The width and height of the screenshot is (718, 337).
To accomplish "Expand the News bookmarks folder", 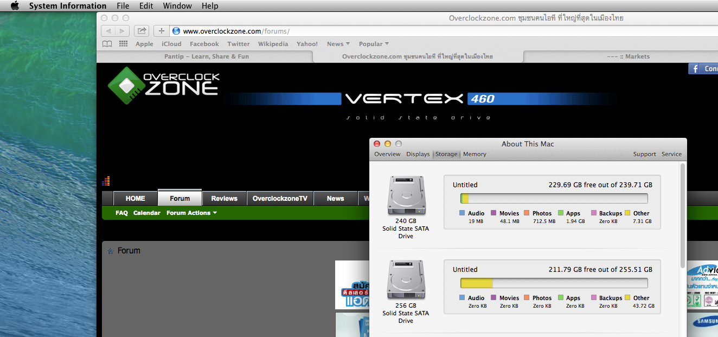I will pyautogui.click(x=338, y=44).
